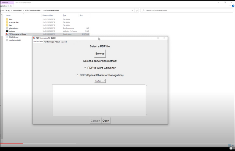Click the video pause button
Image resolution: width=235 pixels, height=151 pixels.
(231, 148)
